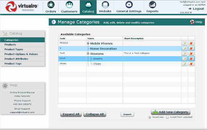Open Product Types in sidebar
This screenshot has width=207, height=130.
tap(23, 49)
